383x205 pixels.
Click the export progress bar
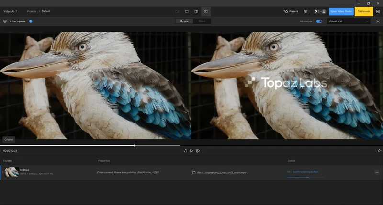pyautogui.click(x=305, y=177)
